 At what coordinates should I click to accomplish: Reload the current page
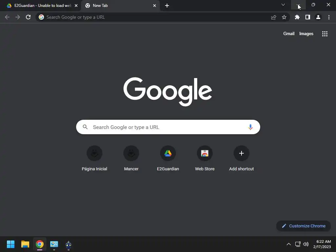tap(28, 17)
